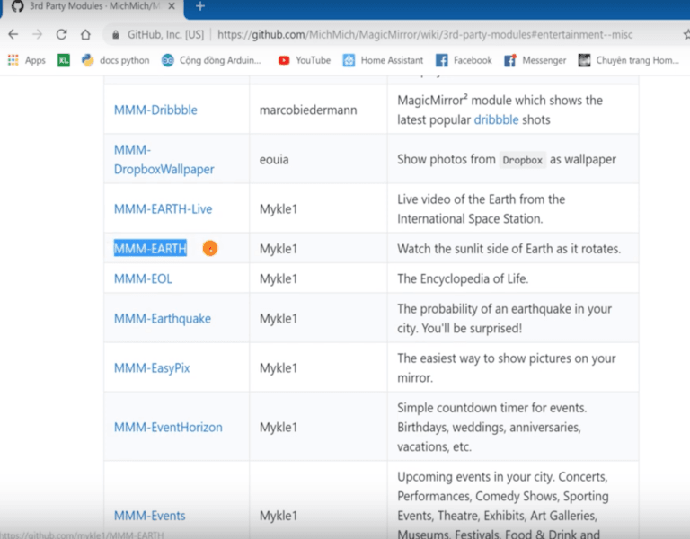Open the MMM-EasyPix module link

[152, 367]
